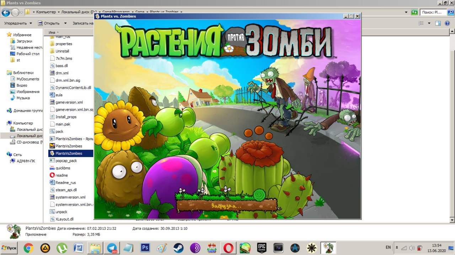This screenshot has width=455, height=255.
Task: Select Недавние места in favorites
Action: 27,48
